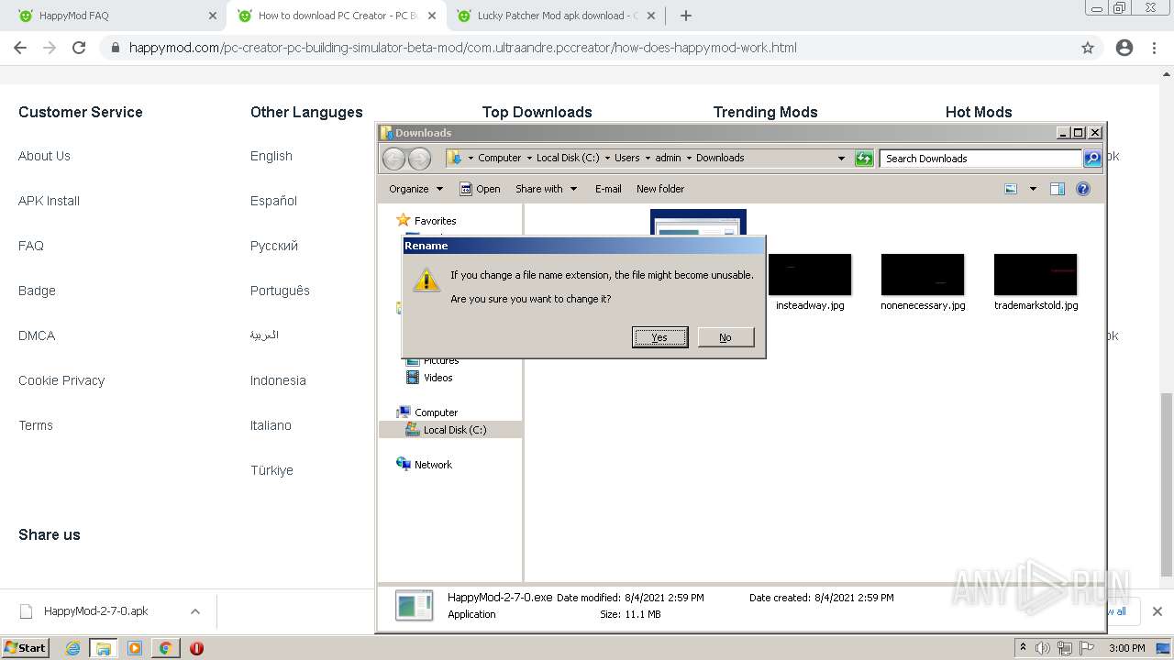Open the Cookie Privacy link
This screenshot has height=660, width=1174.
(61, 380)
